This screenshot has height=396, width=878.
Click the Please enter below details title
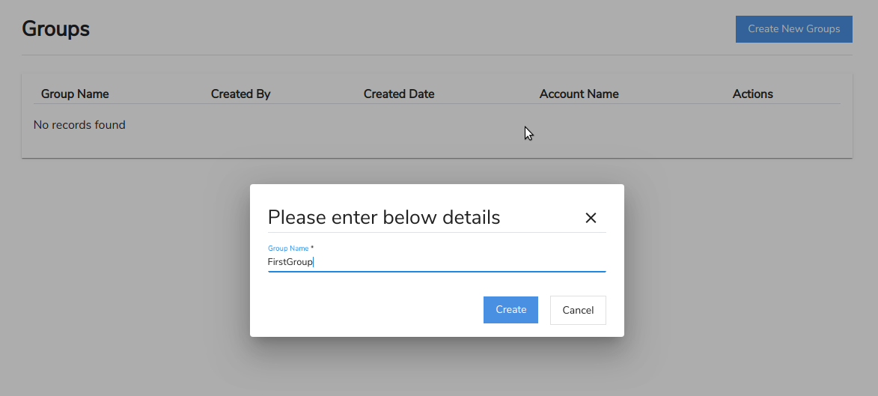coord(384,218)
